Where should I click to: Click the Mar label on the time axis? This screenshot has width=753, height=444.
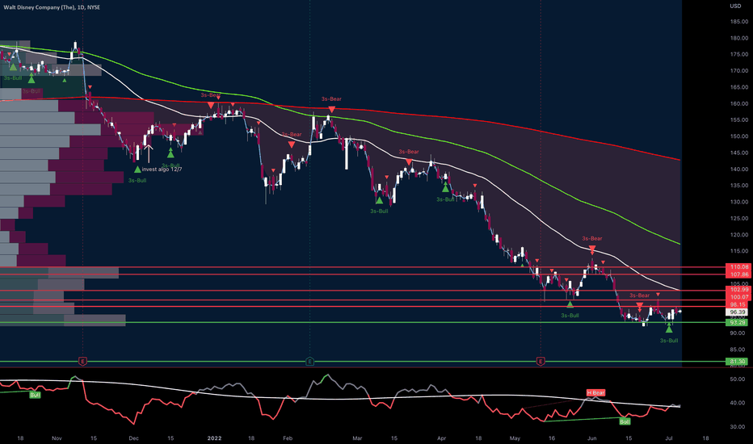pos(357,438)
